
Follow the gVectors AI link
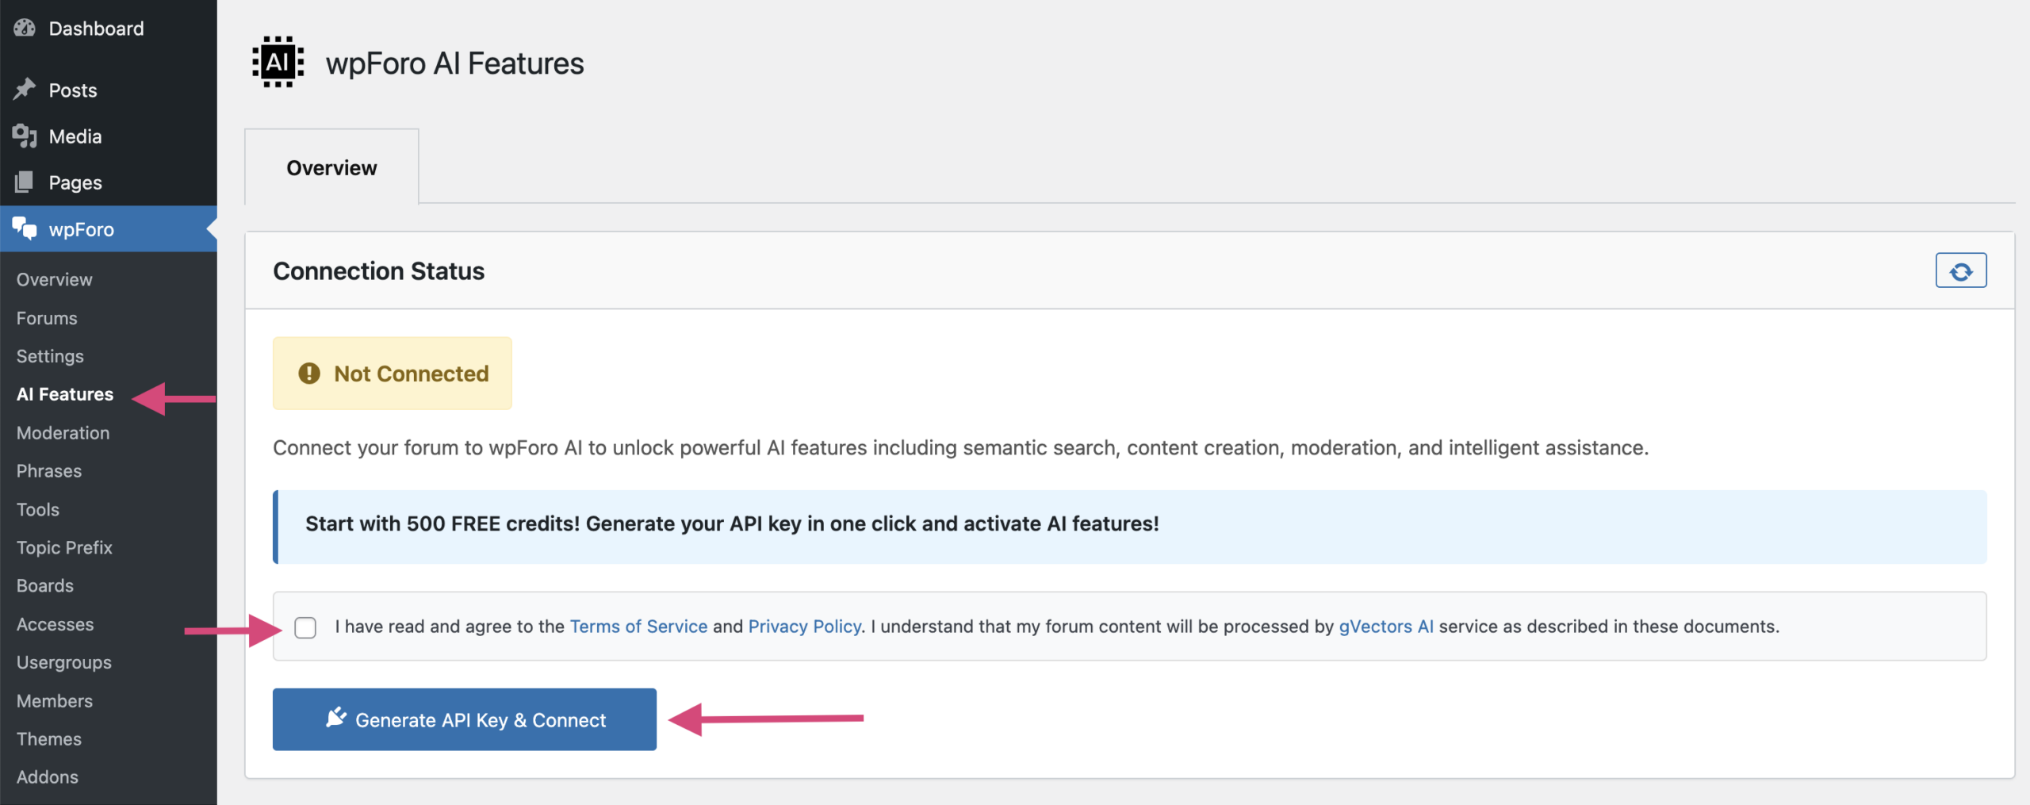(x=1385, y=627)
